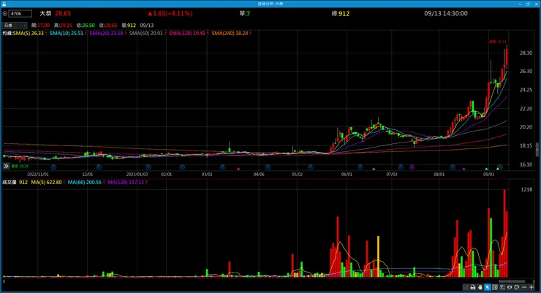This screenshot has width=541, height=293.
Task: Click the SMA(20) 23.58 indicator label
Action: tap(106, 34)
